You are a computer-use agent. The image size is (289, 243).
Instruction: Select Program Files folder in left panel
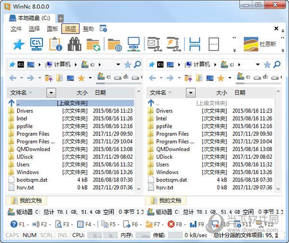tap(71, 134)
